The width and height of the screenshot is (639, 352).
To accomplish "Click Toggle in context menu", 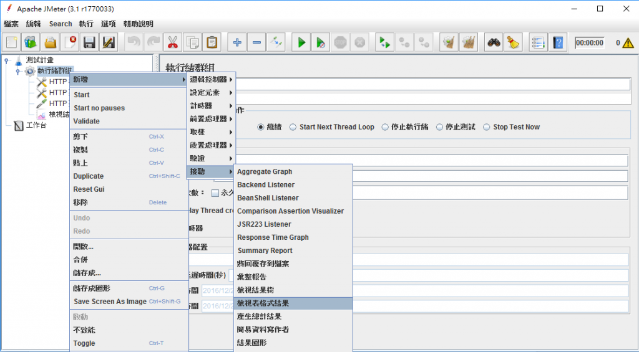I will pos(129,343).
